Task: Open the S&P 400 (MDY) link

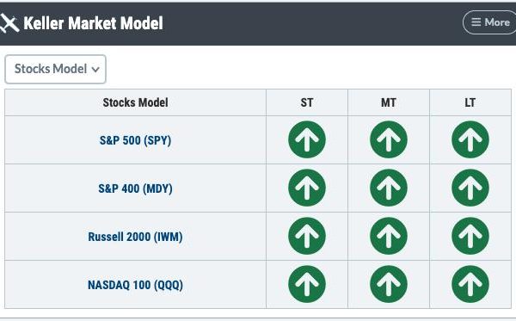Action: pos(135,188)
